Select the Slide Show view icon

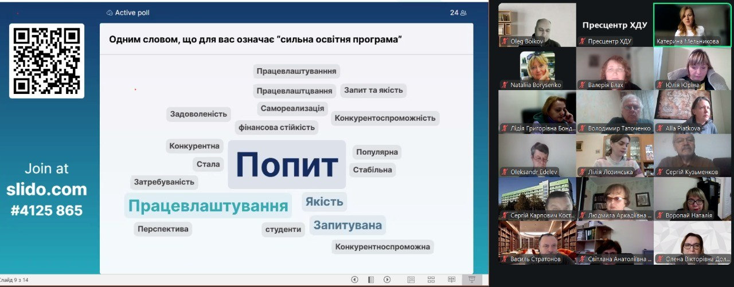472,280
